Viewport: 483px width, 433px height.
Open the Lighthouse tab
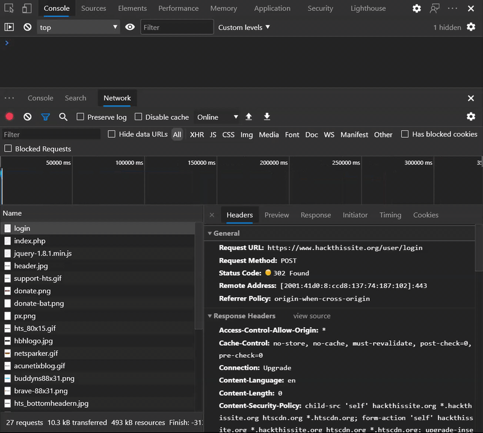pos(368,8)
